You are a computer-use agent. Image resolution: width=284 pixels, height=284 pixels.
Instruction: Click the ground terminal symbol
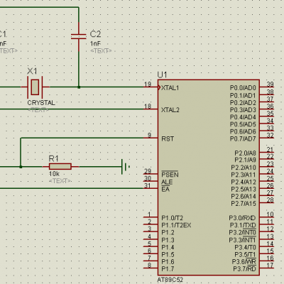(126, 167)
